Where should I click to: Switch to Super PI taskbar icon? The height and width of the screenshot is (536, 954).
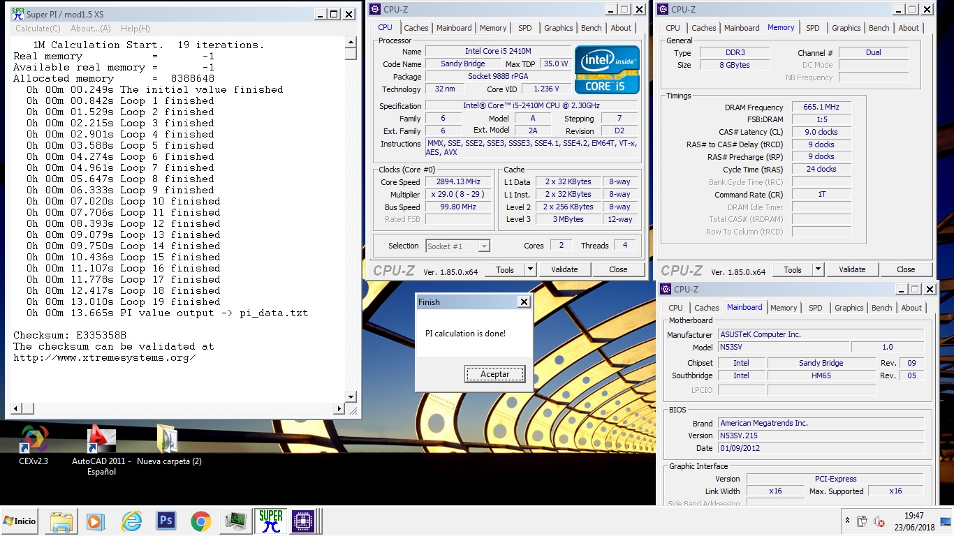point(270,521)
